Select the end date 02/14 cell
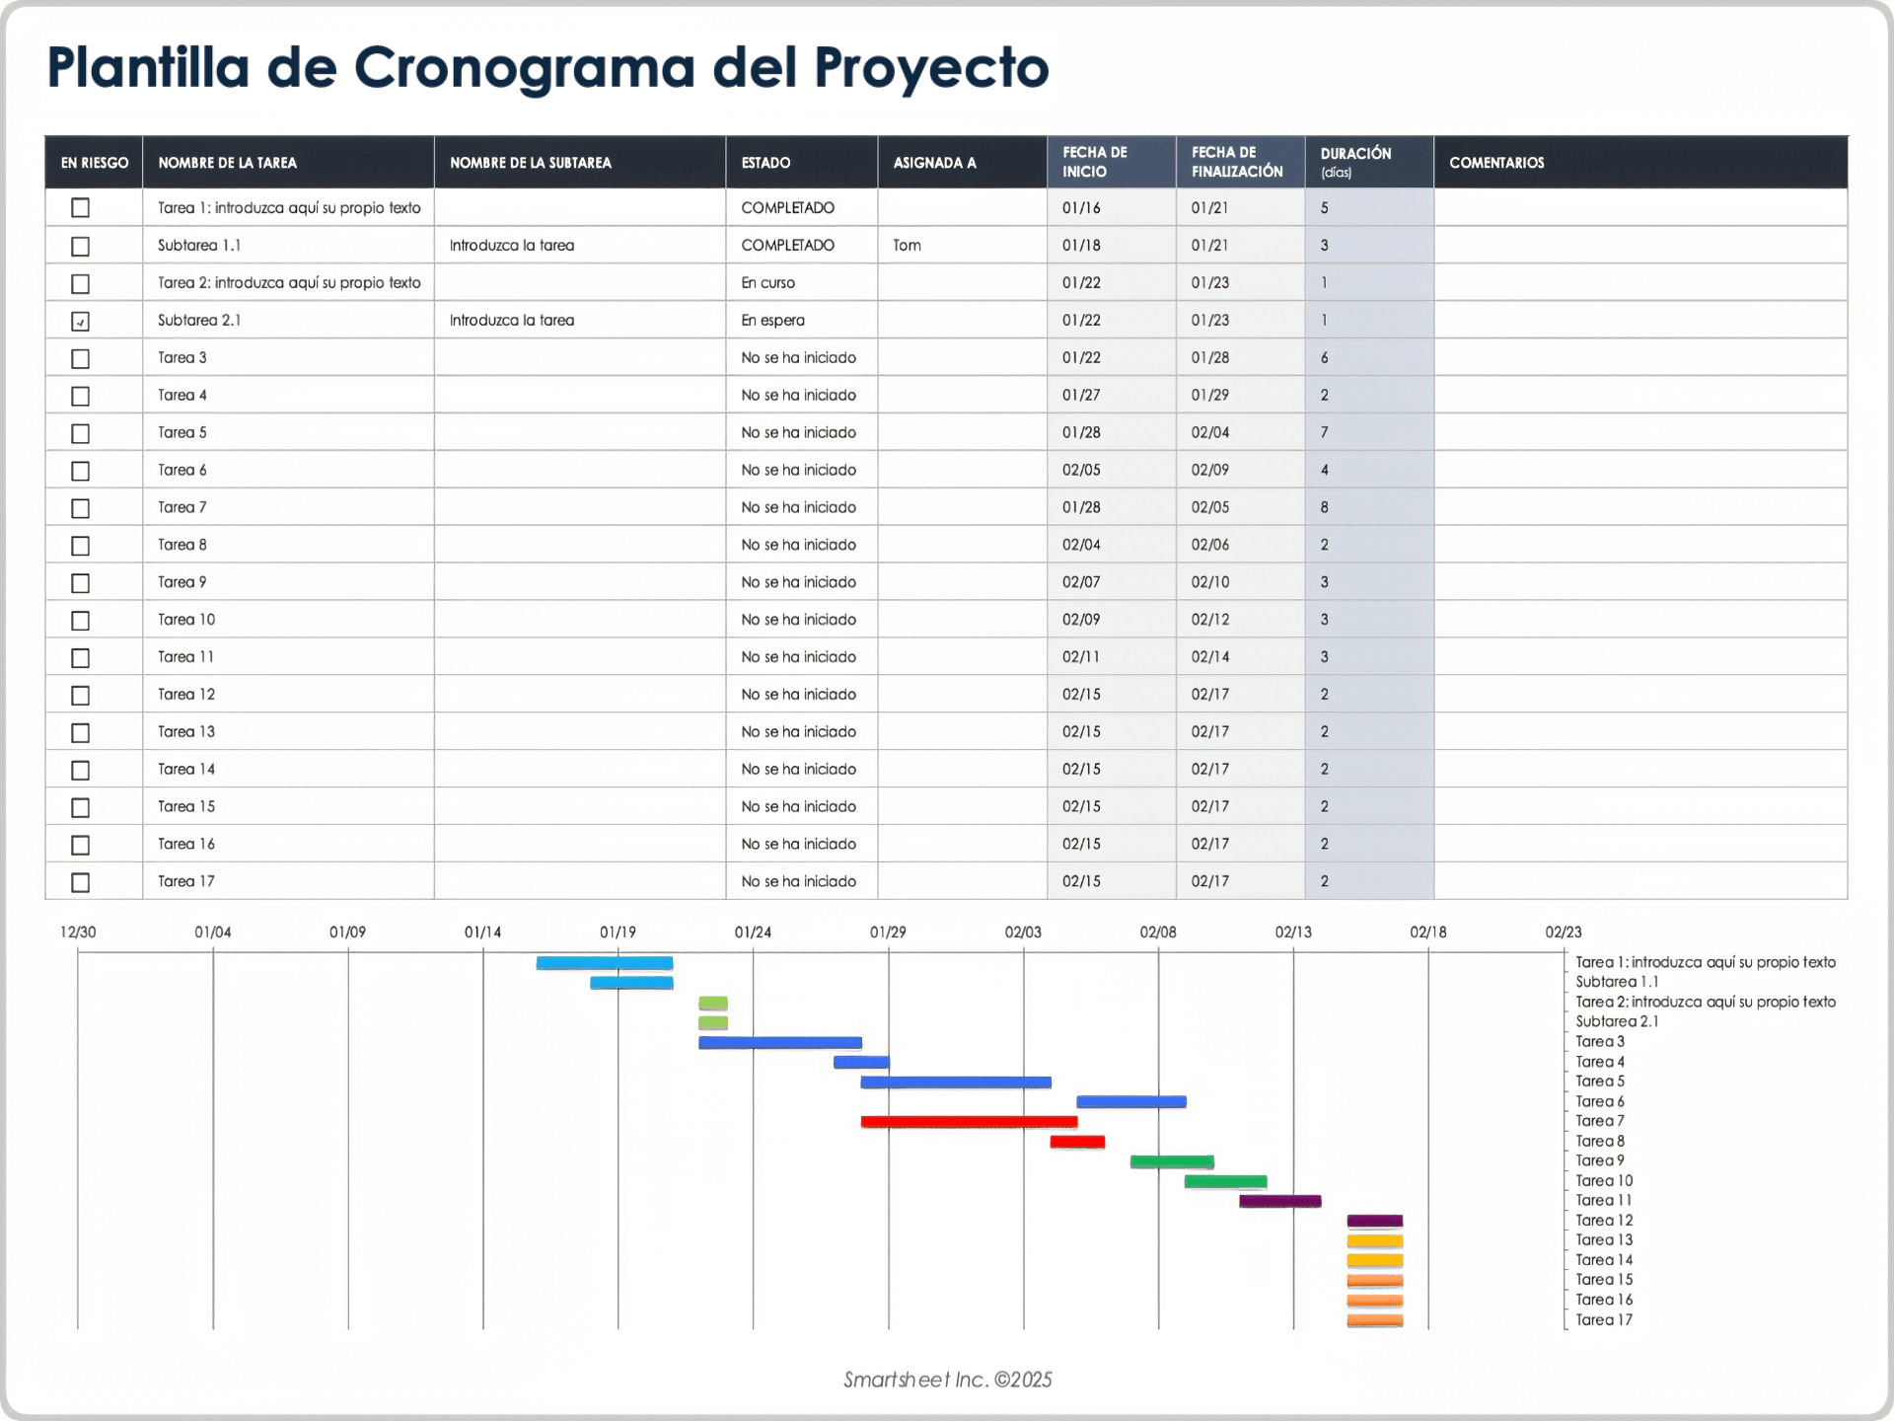The height and width of the screenshot is (1421, 1894). coord(1241,657)
